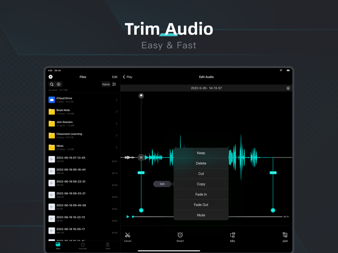The height and width of the screenshot is (253, 338).
Task: Click file name 2022-06-16 09-33-21
Action: click(71, 193)
